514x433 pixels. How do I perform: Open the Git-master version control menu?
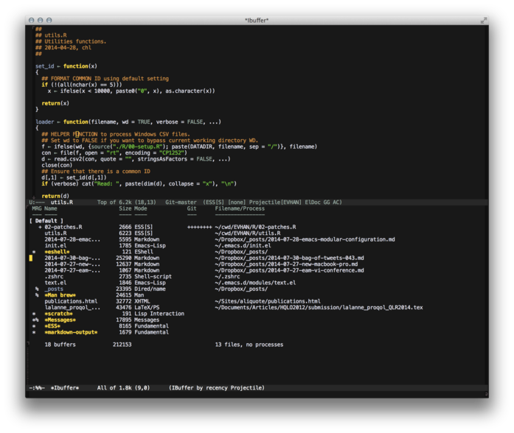click(x=182, y=202)
